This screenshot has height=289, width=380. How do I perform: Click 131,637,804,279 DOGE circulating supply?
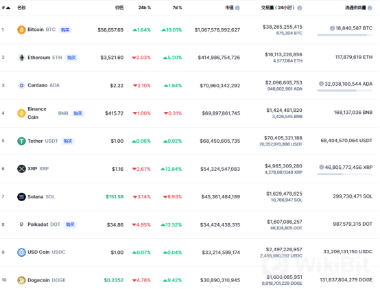click(346, 280)
